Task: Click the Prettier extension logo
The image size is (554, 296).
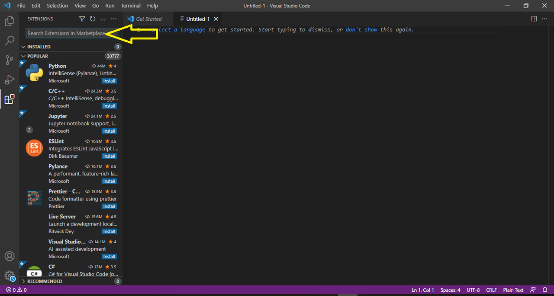Action: [34, 198]
